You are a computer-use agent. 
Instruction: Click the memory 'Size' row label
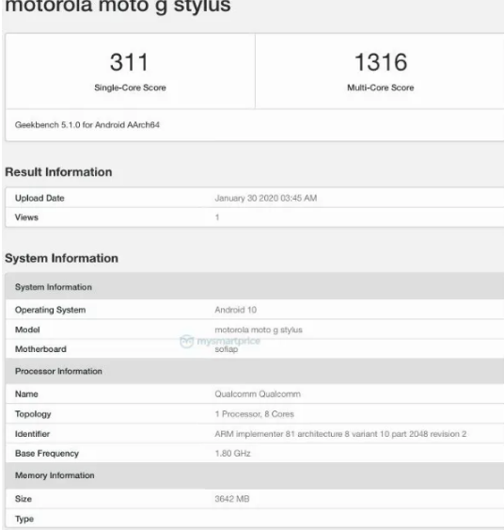[24, 499]
